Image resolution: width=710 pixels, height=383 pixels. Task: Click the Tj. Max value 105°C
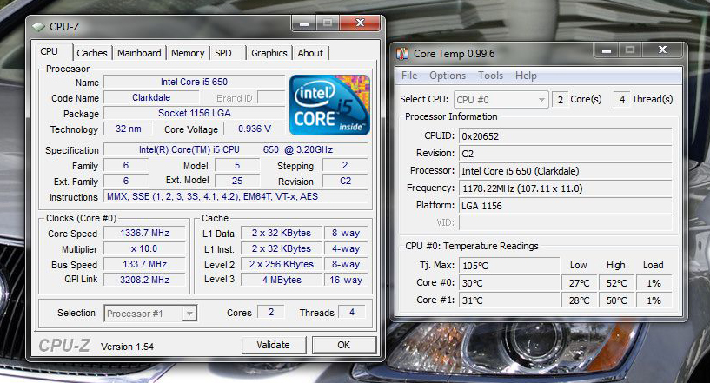tap(509, 265)
